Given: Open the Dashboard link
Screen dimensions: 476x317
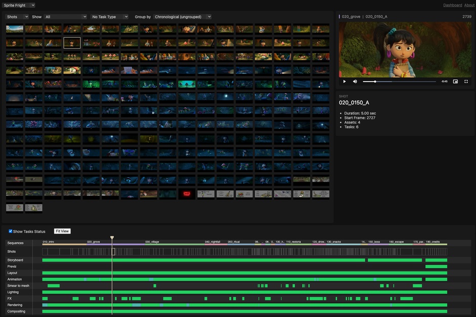Looking at the screenshot, I should click(x=452, y=5).
